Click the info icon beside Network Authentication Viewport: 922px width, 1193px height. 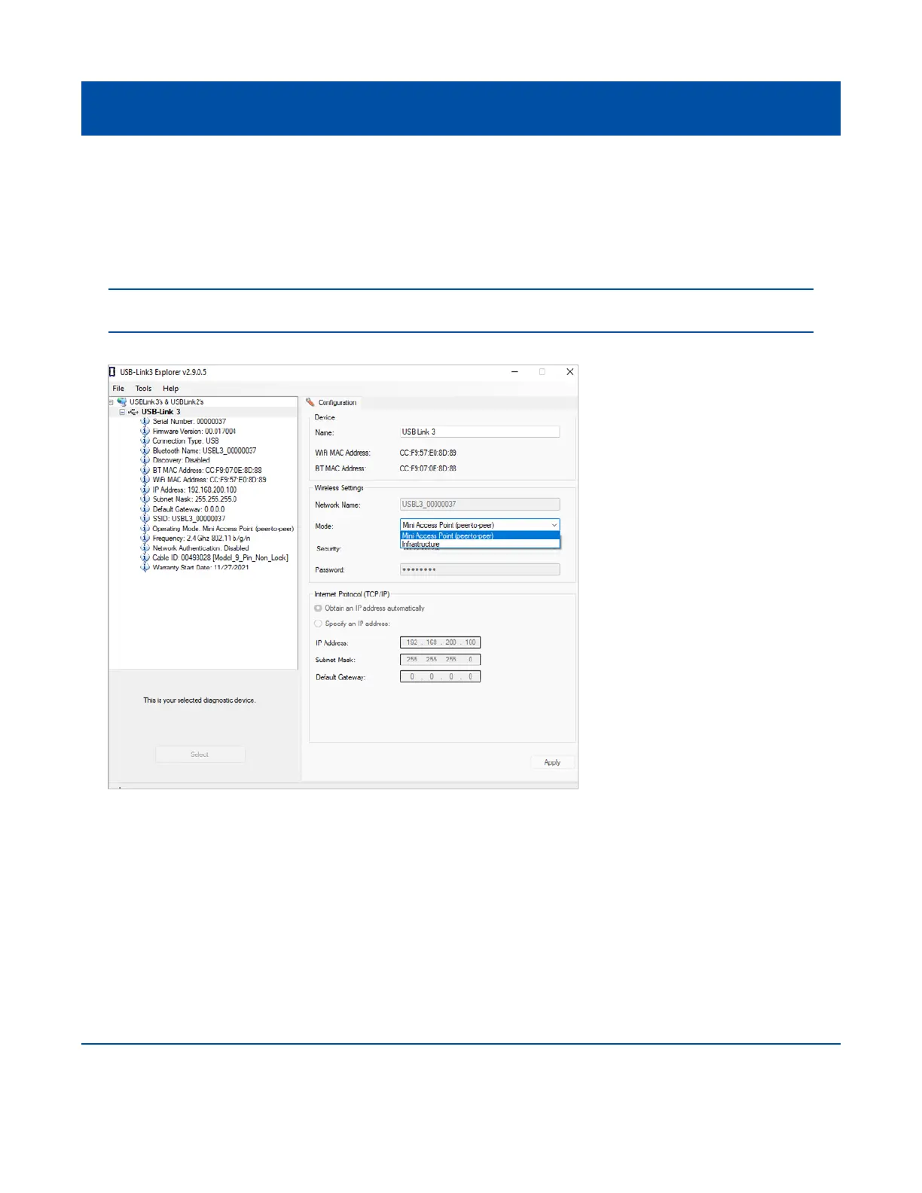(145, 548)
